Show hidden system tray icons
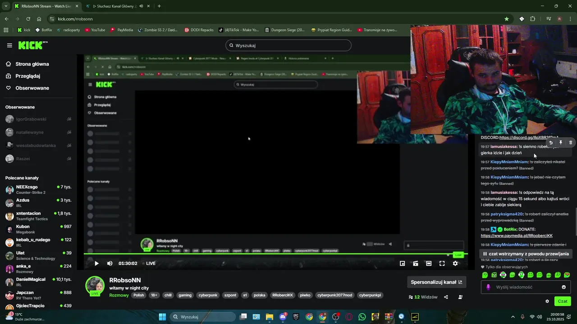 pyautogui.click(x=513, y=317)
